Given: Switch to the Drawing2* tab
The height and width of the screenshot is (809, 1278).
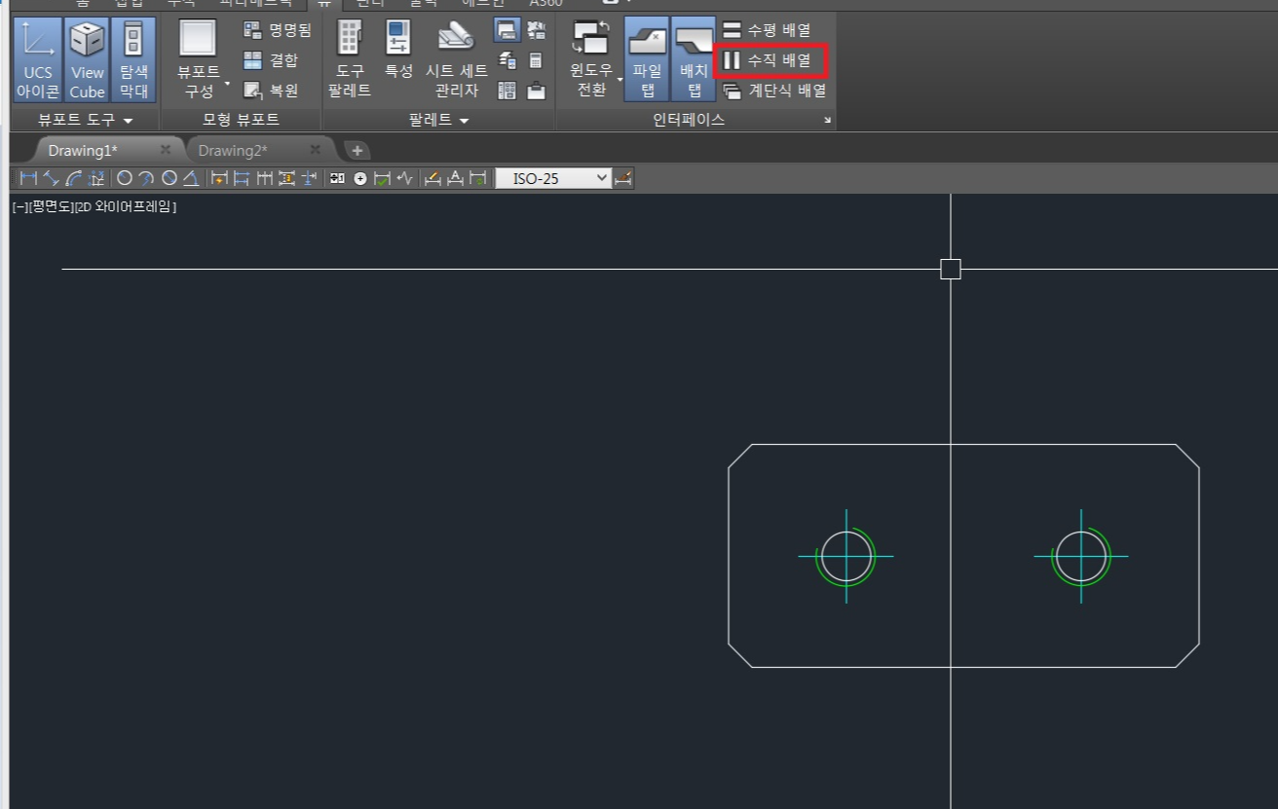Looking at the screenshot, I should point(234,150).
